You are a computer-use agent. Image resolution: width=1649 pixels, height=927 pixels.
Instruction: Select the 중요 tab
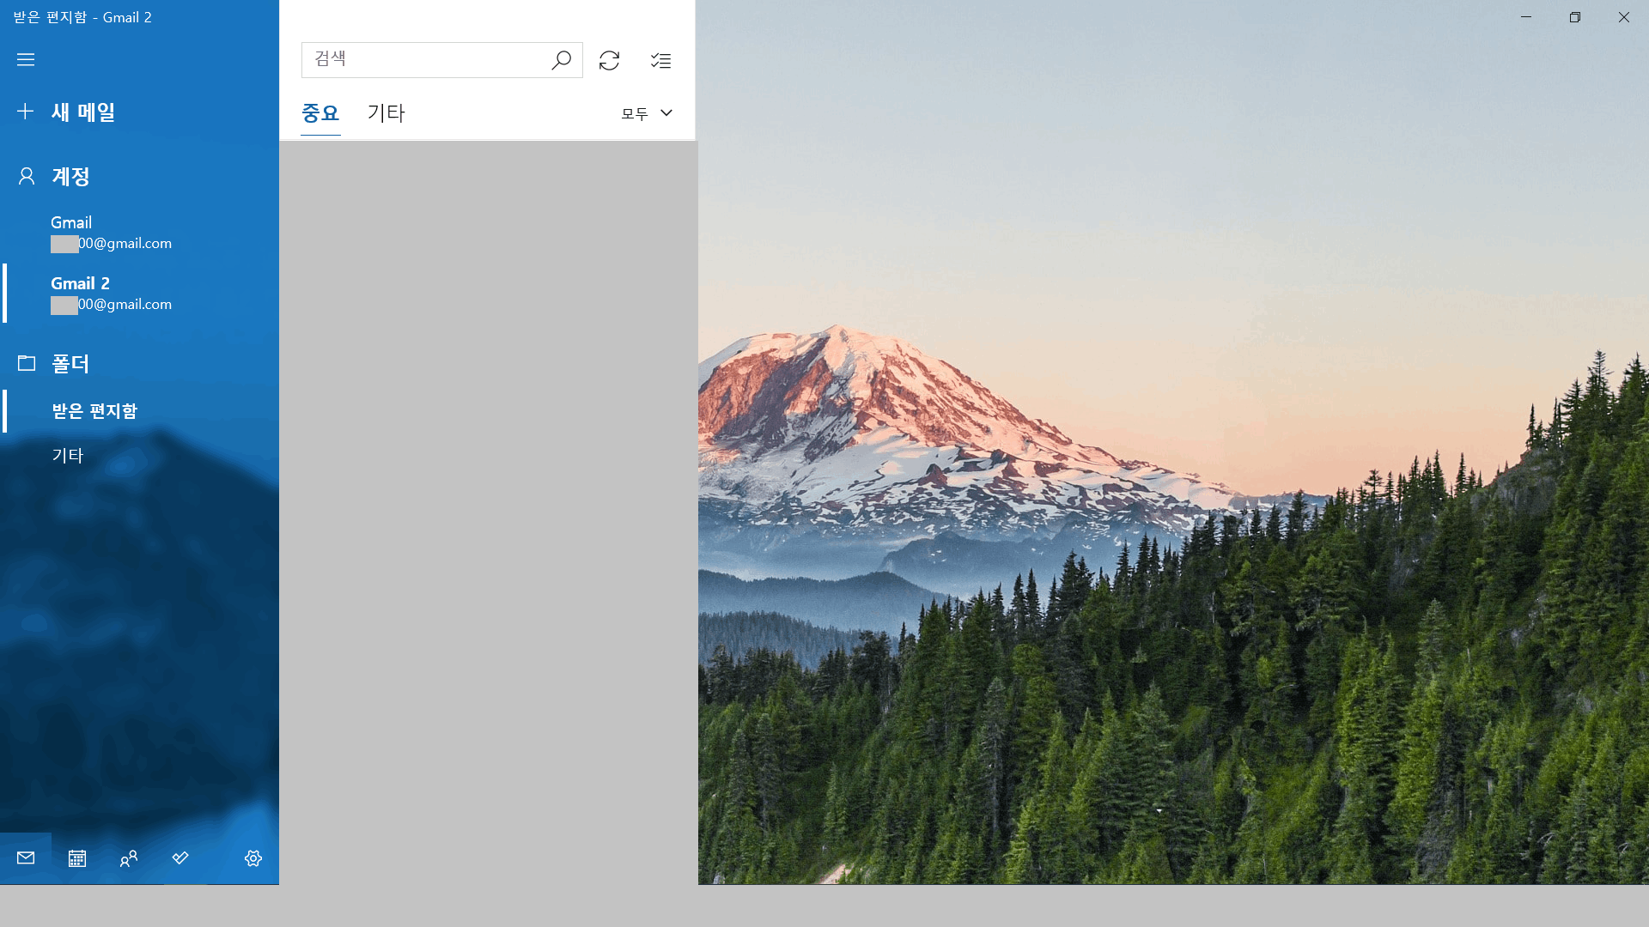point(320,113)
